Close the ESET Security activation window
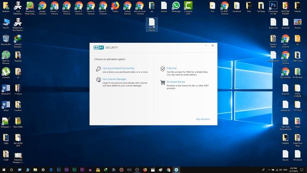The width and height of the screenshot is (307, 173). (x=213, y=46)
